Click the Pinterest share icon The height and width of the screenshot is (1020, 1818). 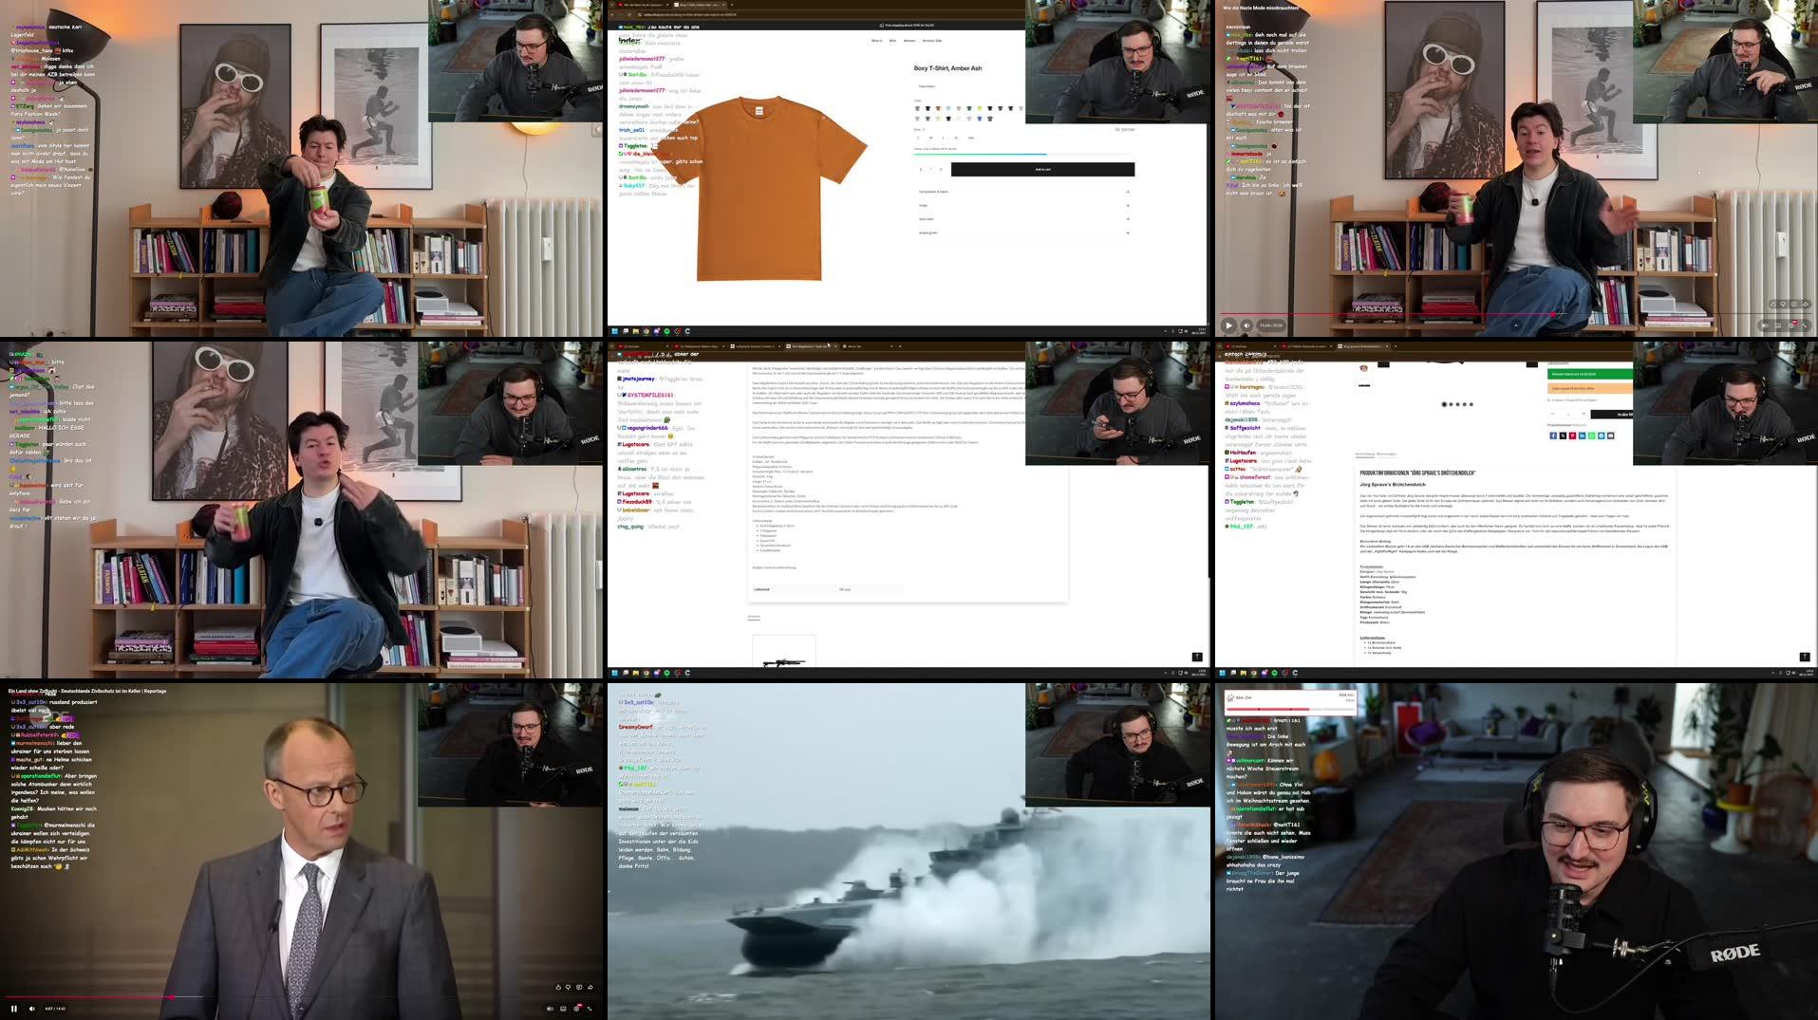point(1573,436)
